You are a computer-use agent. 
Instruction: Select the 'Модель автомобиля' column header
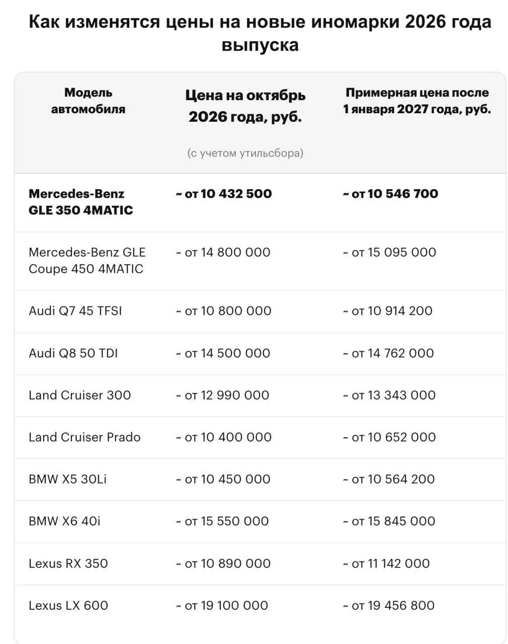point(88,101)
